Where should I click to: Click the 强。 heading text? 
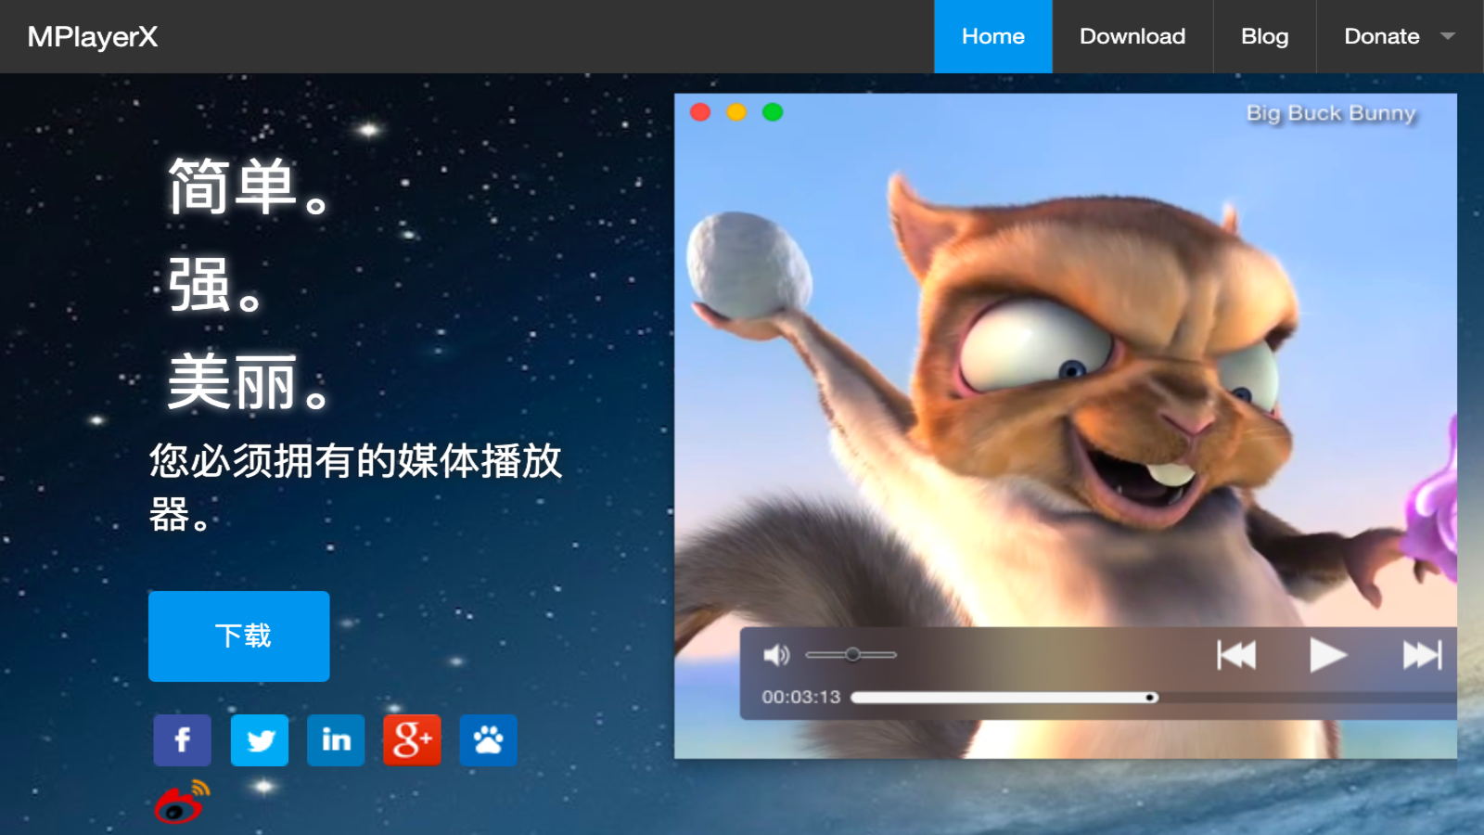click(x=215, y=285)
